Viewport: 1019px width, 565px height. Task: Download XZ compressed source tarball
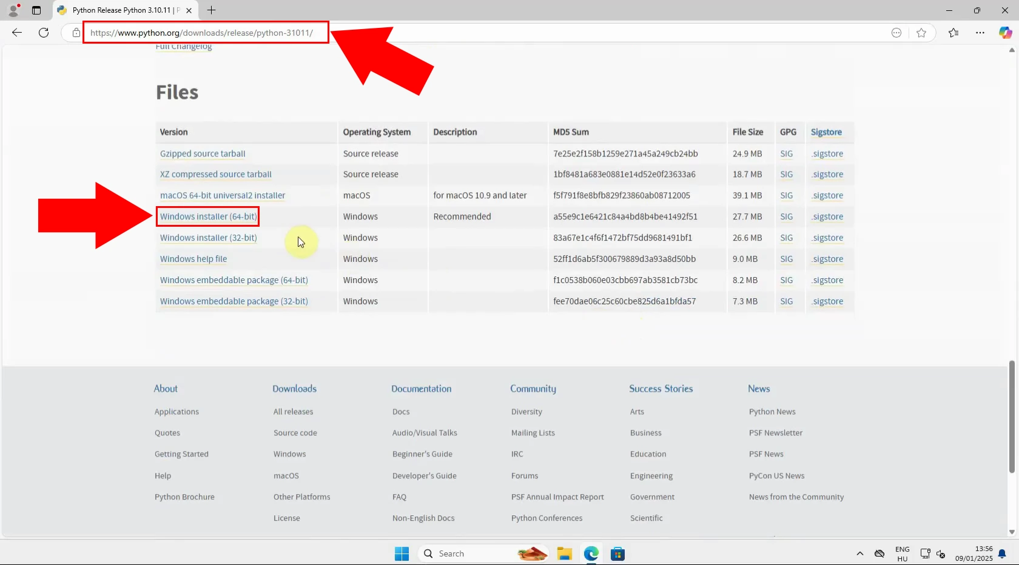pos(216,175)
